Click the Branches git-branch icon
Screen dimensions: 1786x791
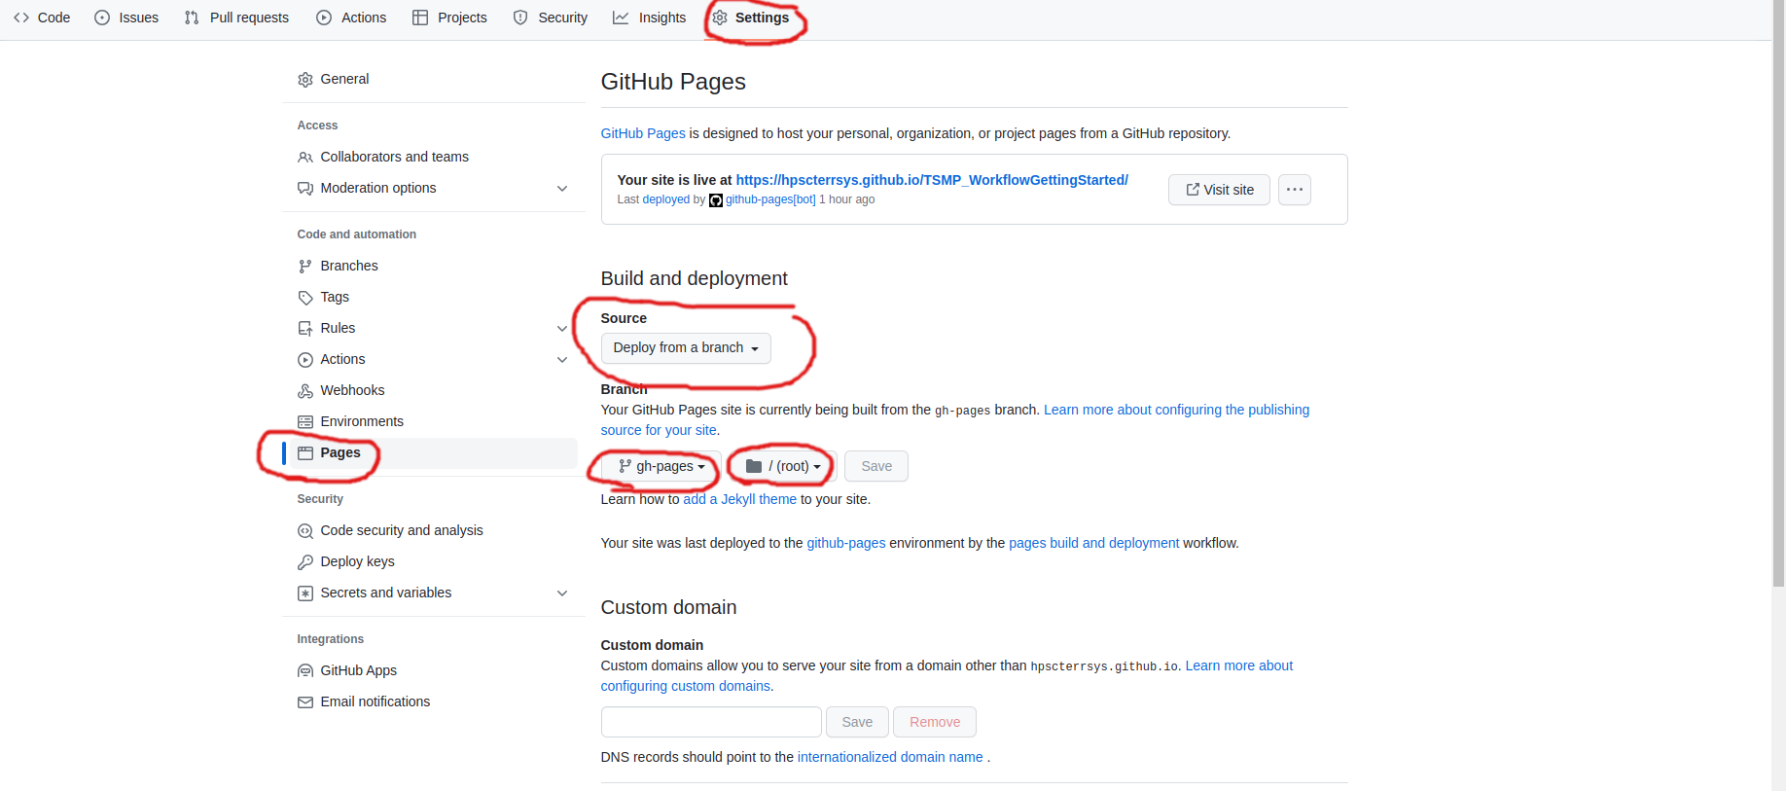click(305, 267)
